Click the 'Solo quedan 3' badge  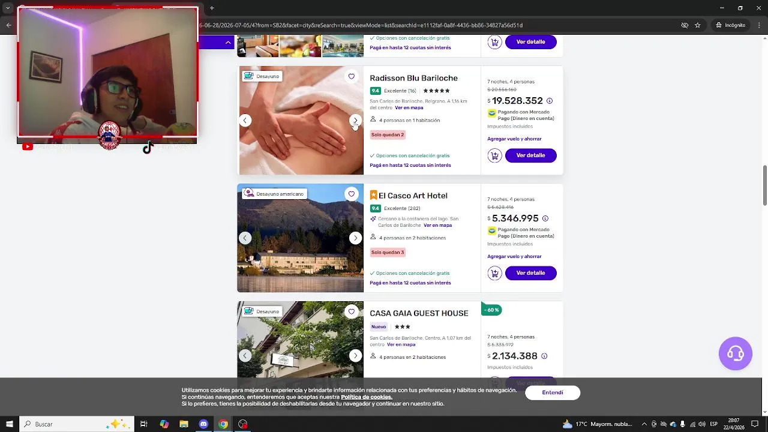coord(388,253)
